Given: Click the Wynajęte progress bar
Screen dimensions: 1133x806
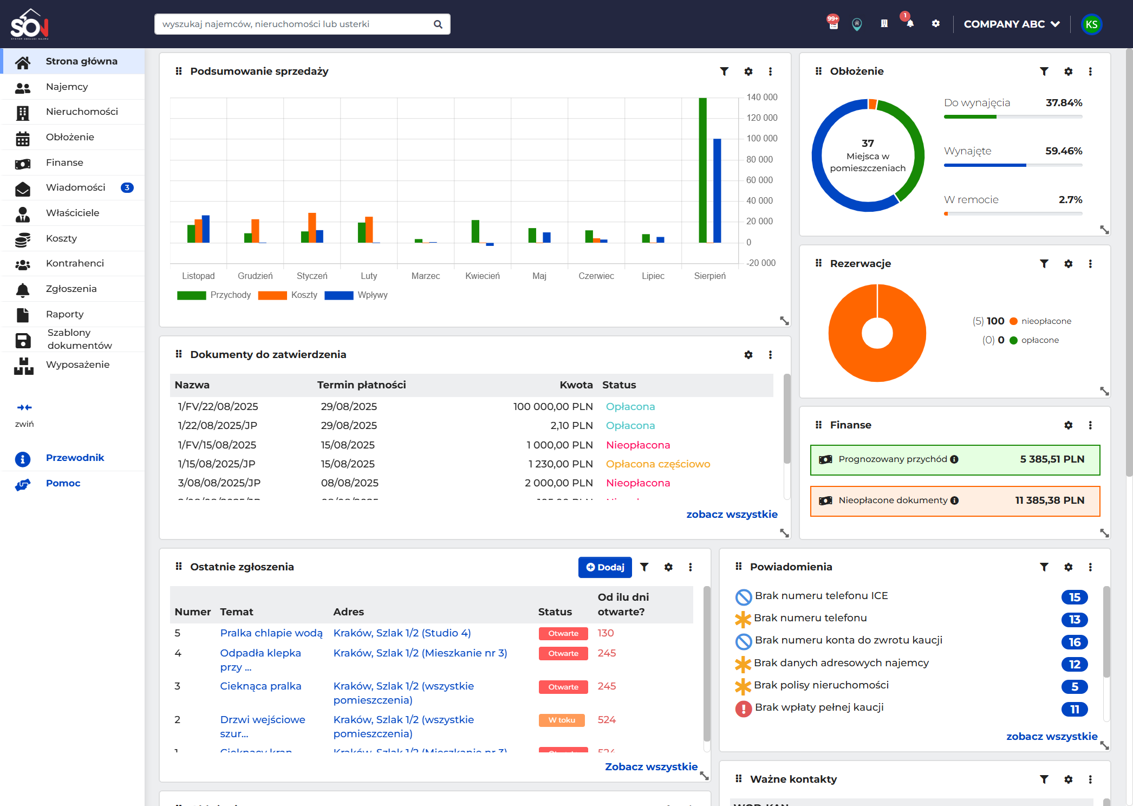Looking at the screenshot, I should (1013, 165).
